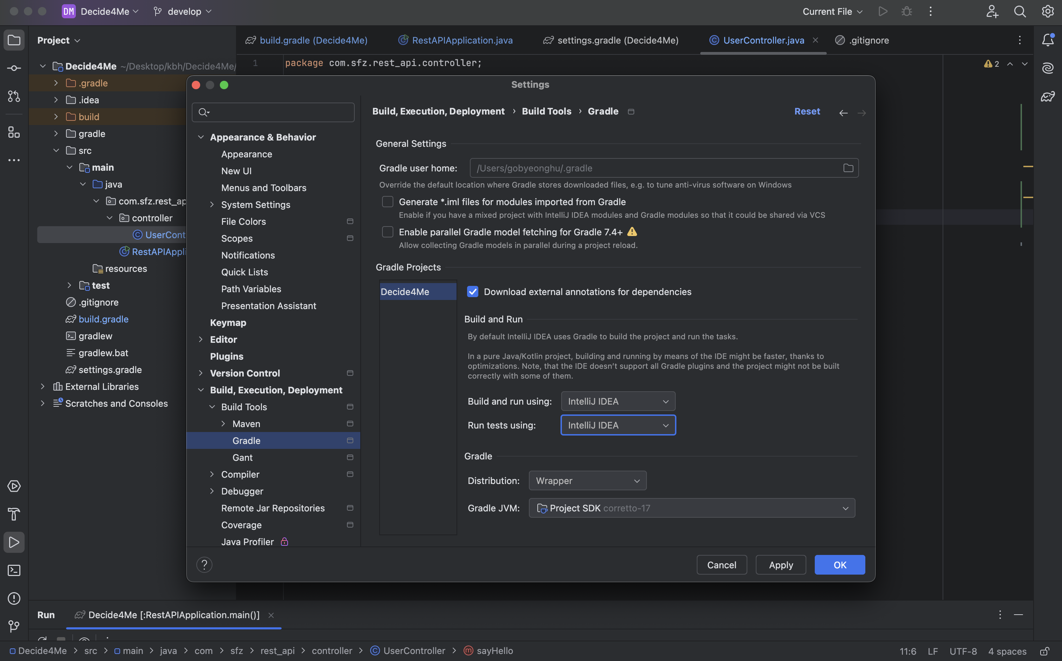1062x661 pixels.
Task: Click Build Tools in the breadcrumb
Action: (546, 111)
